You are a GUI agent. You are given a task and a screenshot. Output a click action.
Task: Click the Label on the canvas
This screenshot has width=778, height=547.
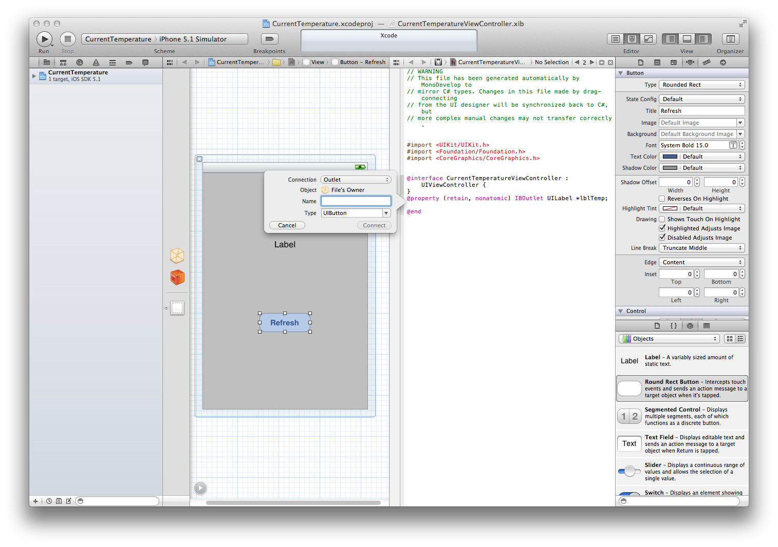pyautogui.click(x=285, y=245)
